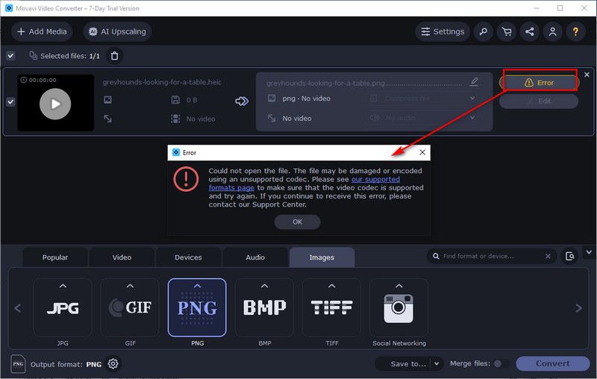Switch to the Popular tab
This screenshot has width=597, height=379.
click(x=55, y=257)
